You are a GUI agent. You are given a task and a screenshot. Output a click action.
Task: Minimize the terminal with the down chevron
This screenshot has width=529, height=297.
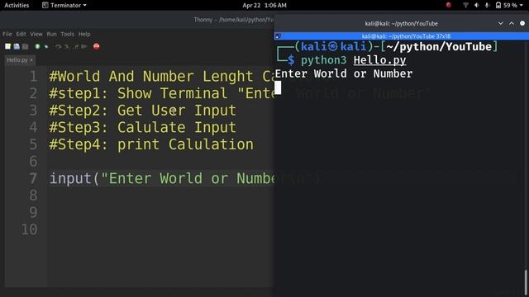click(501, 23)
